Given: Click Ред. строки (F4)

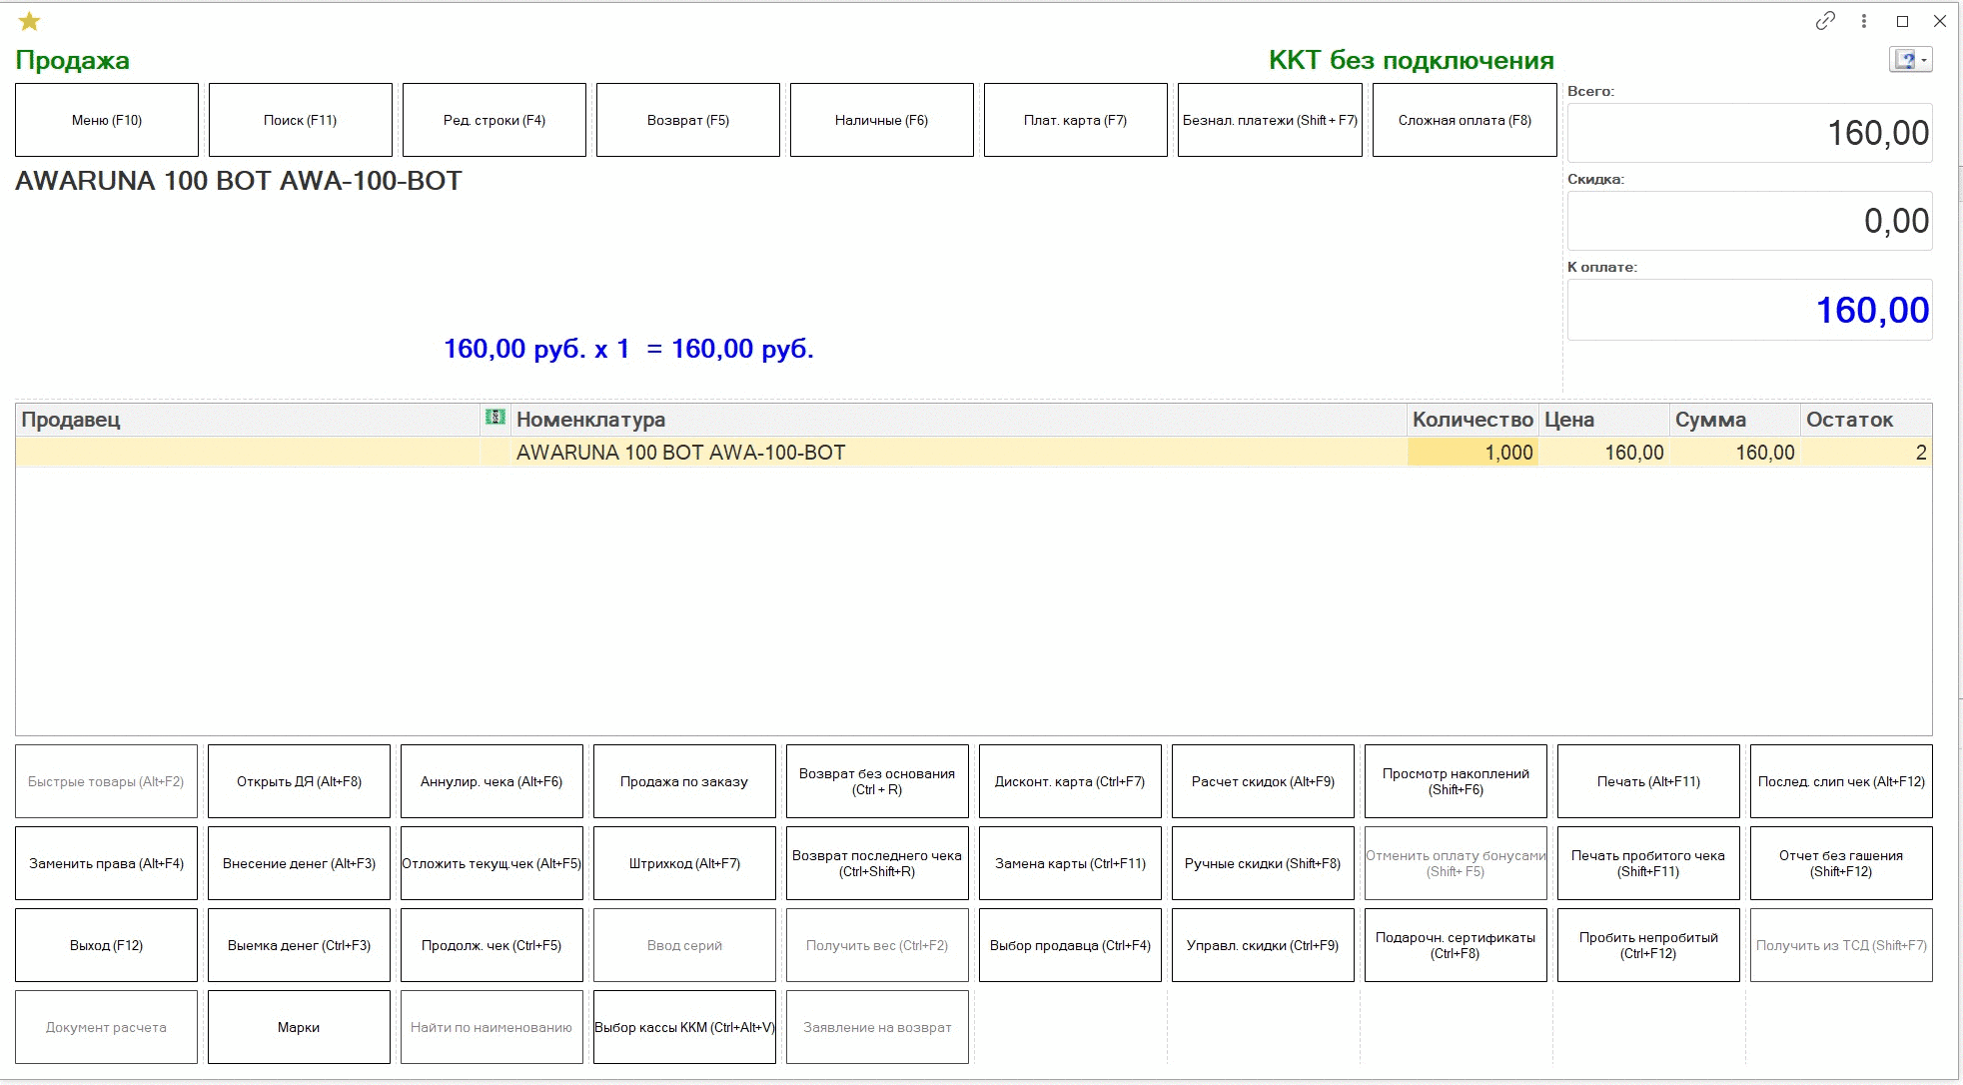Looking at the screenshot, I should (x=494, y=120).
